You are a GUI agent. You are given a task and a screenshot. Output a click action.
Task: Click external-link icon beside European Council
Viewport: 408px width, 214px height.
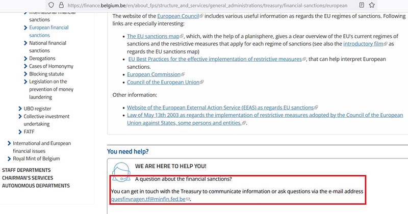[201, 16]
